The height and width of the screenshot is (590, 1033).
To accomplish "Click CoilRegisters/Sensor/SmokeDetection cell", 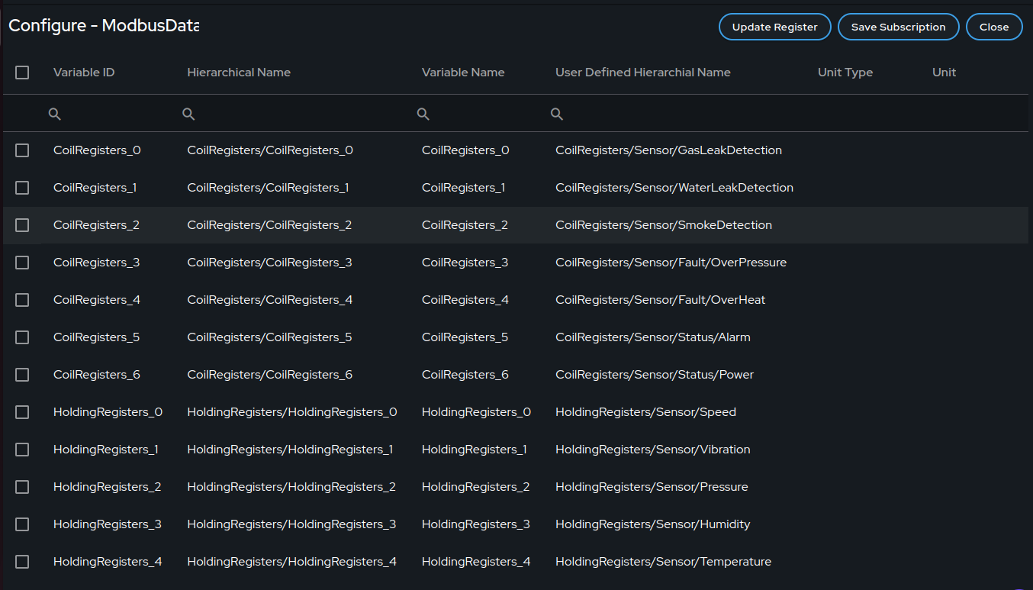I will (664, 225).
